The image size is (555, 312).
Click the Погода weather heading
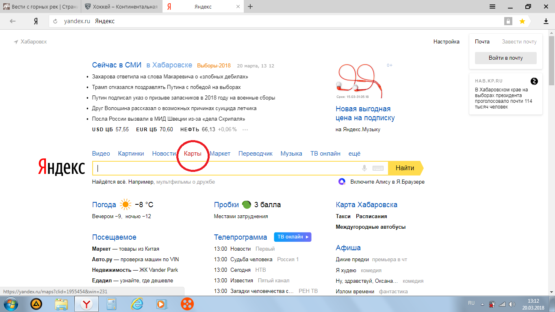(x=104, y=205)
